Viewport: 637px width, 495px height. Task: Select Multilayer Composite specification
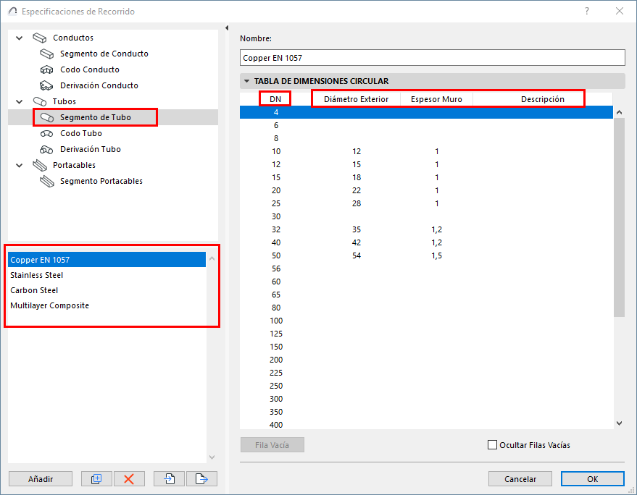tap(107, 305)
